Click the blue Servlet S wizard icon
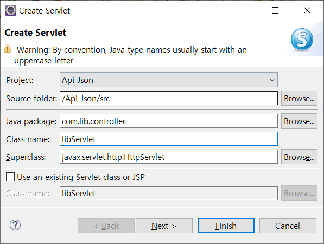The image size is (324, 244). click(302, 40)
